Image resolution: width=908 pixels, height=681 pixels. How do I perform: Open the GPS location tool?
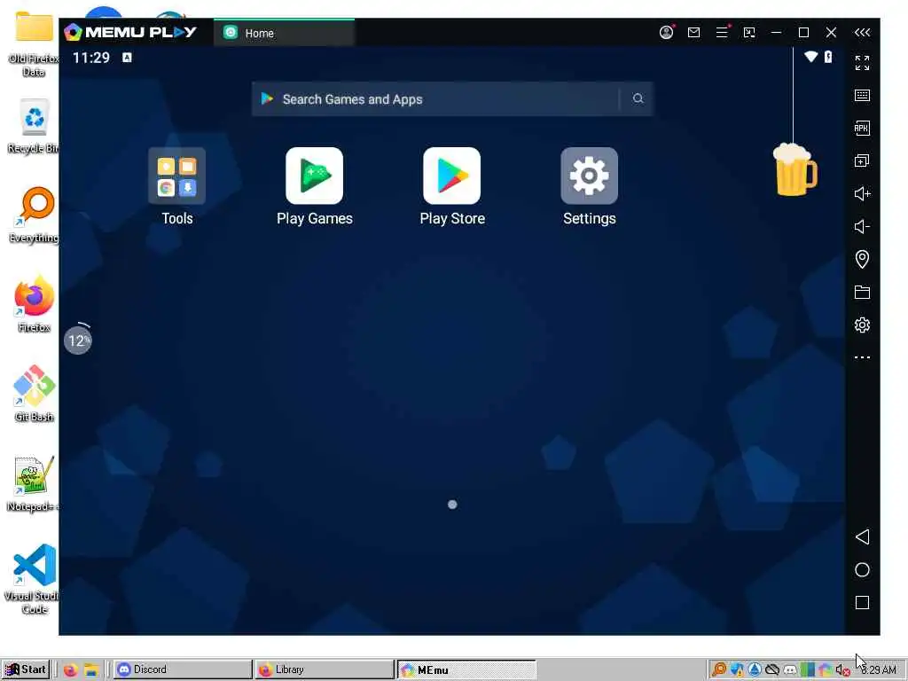pos(862,259)
